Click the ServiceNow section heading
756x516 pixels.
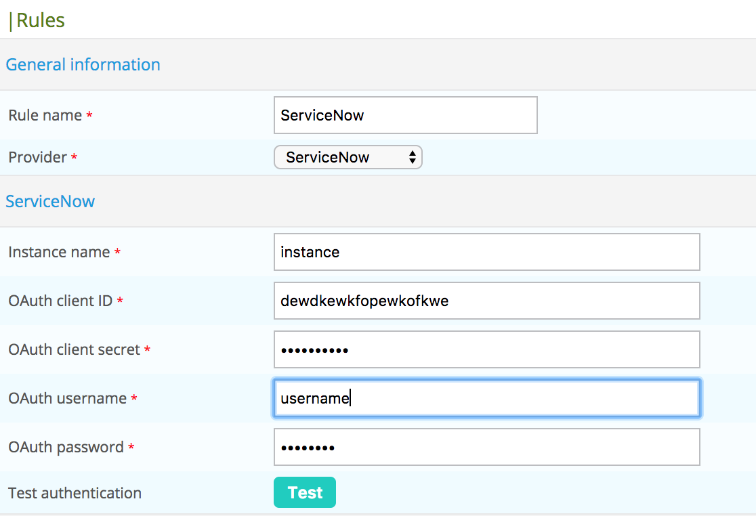(x=50, y=201)
